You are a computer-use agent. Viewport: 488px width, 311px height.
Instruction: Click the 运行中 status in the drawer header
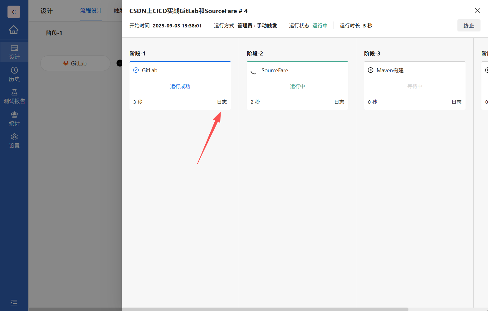[320, 26]
